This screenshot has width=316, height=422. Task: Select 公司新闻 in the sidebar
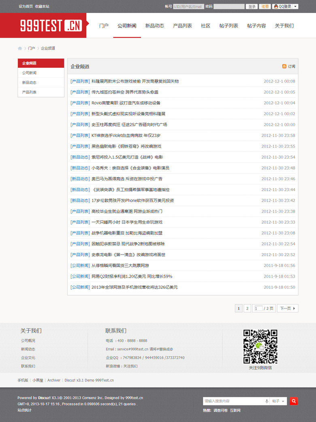[41, 73]
